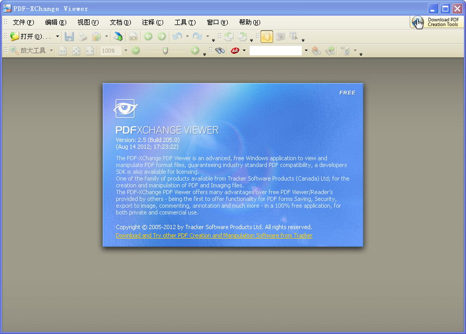
Task: Click the Version: 2.5 (Build 205.0) text
Action: coord(148,140)
